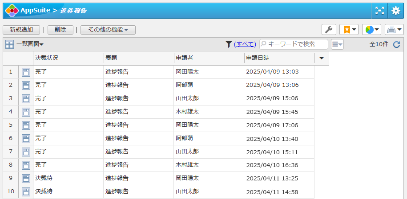407x199 pixels.
Task: Click the filter funnel icon
Action: (x=229, y=44)
